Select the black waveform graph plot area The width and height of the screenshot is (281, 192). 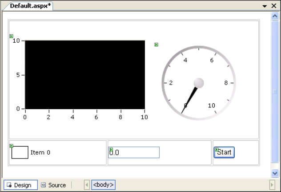pos(85,74)
